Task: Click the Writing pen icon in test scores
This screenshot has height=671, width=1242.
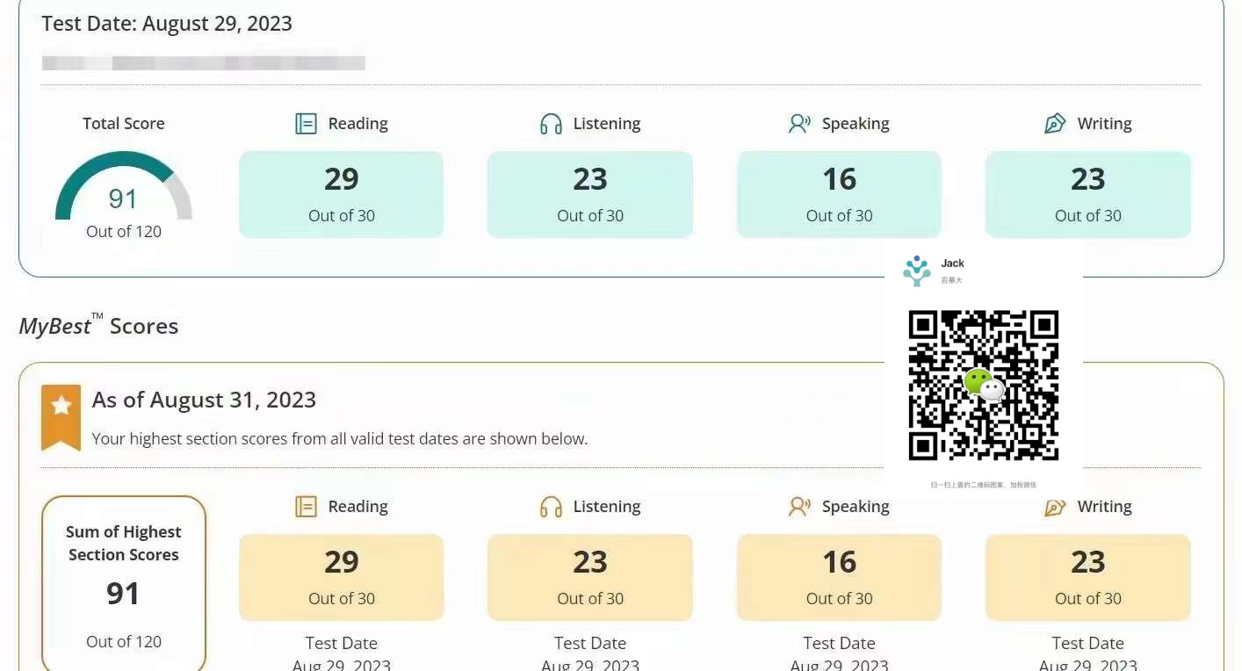Action: [1055, 124]
